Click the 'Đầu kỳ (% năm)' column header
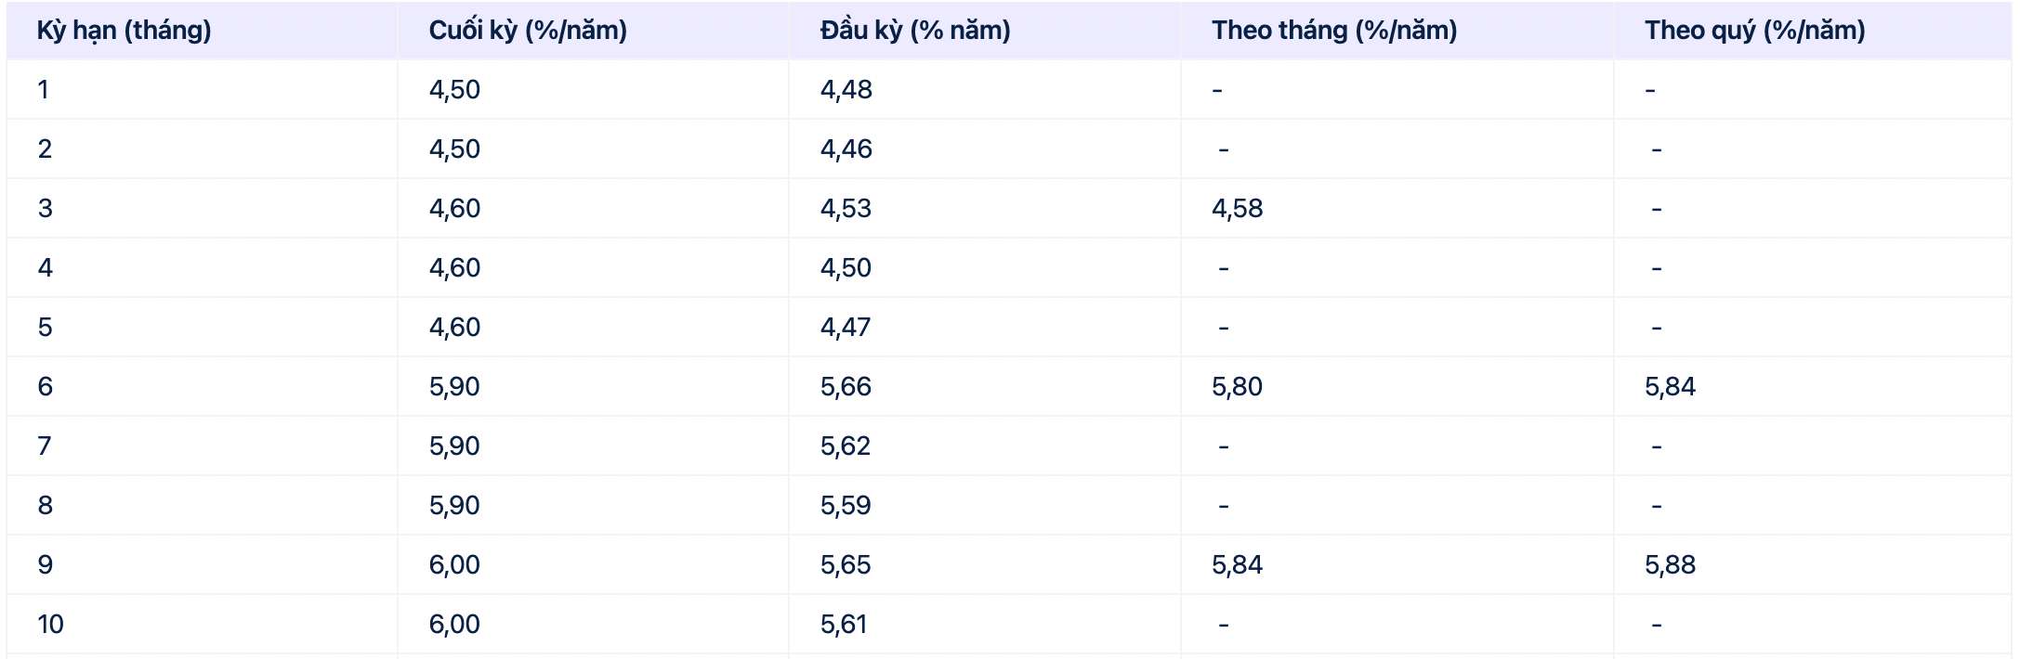The image size is (2020, 659). [914, 31]
